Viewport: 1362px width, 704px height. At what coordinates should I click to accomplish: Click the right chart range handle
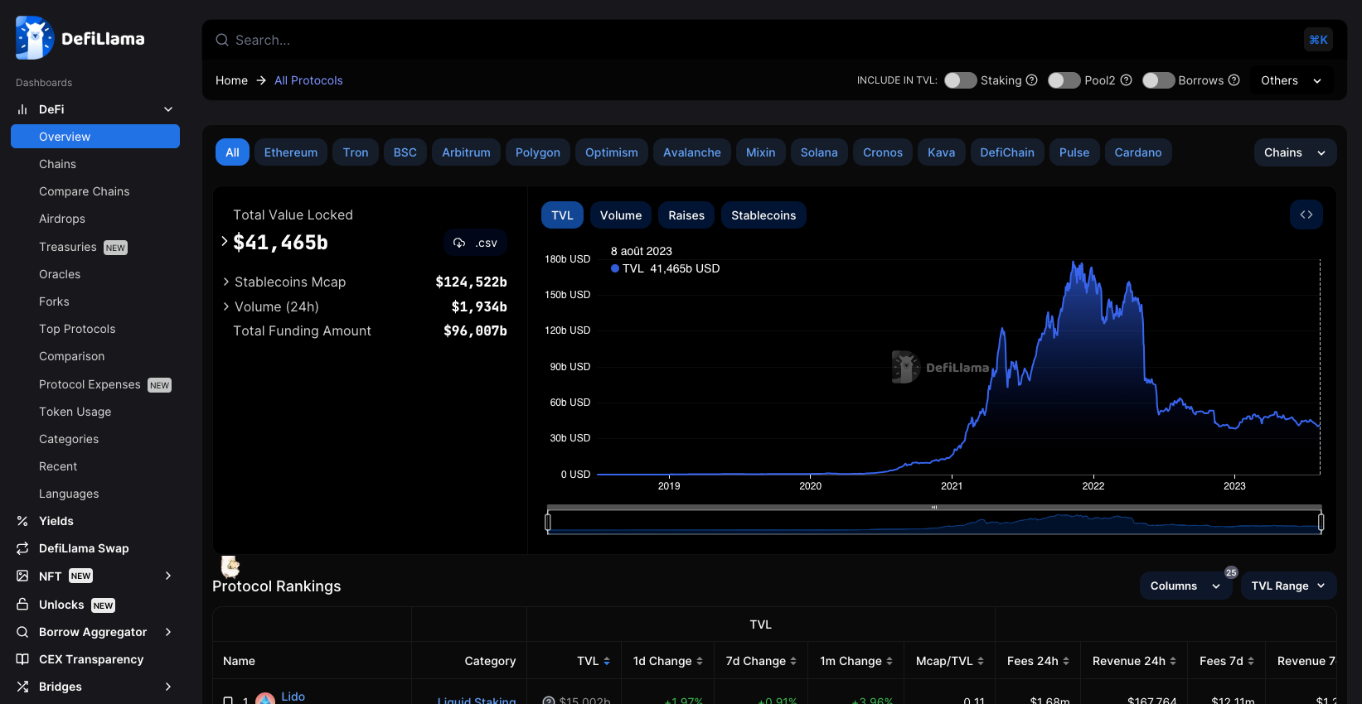pyautogui.click(x=1321, y=522)
